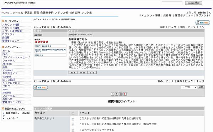
Task: Click xsns in the main menu
Action: 5,89
